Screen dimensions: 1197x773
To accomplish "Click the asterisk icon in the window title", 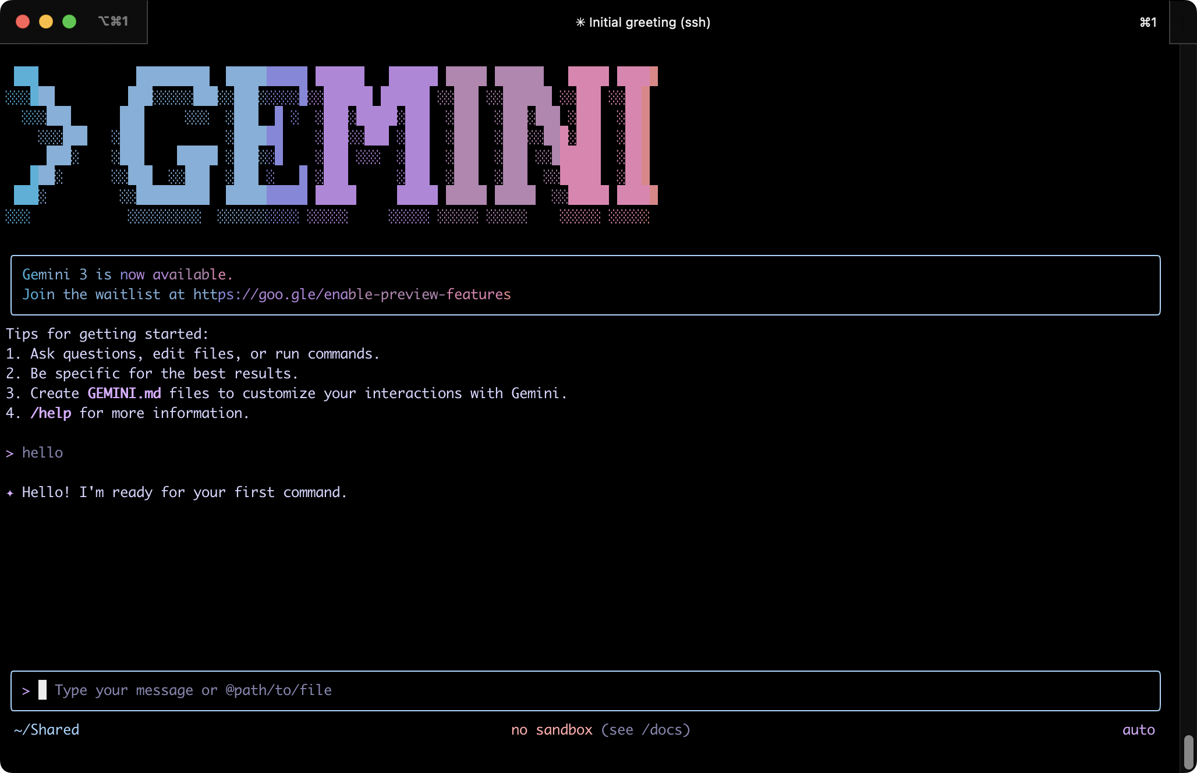I will click(x=580, y=22).
